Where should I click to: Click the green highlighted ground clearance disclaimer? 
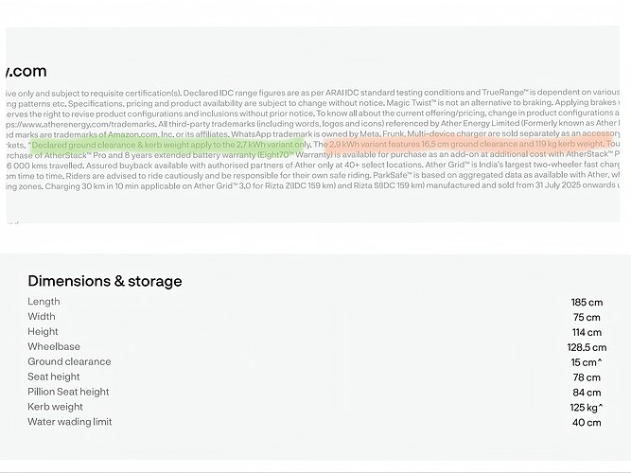tap(170, 145)
